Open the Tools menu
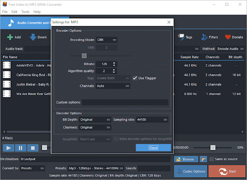The height and width of the screenshot is (180, 247). pyautogui.click(x=26, y=12)
